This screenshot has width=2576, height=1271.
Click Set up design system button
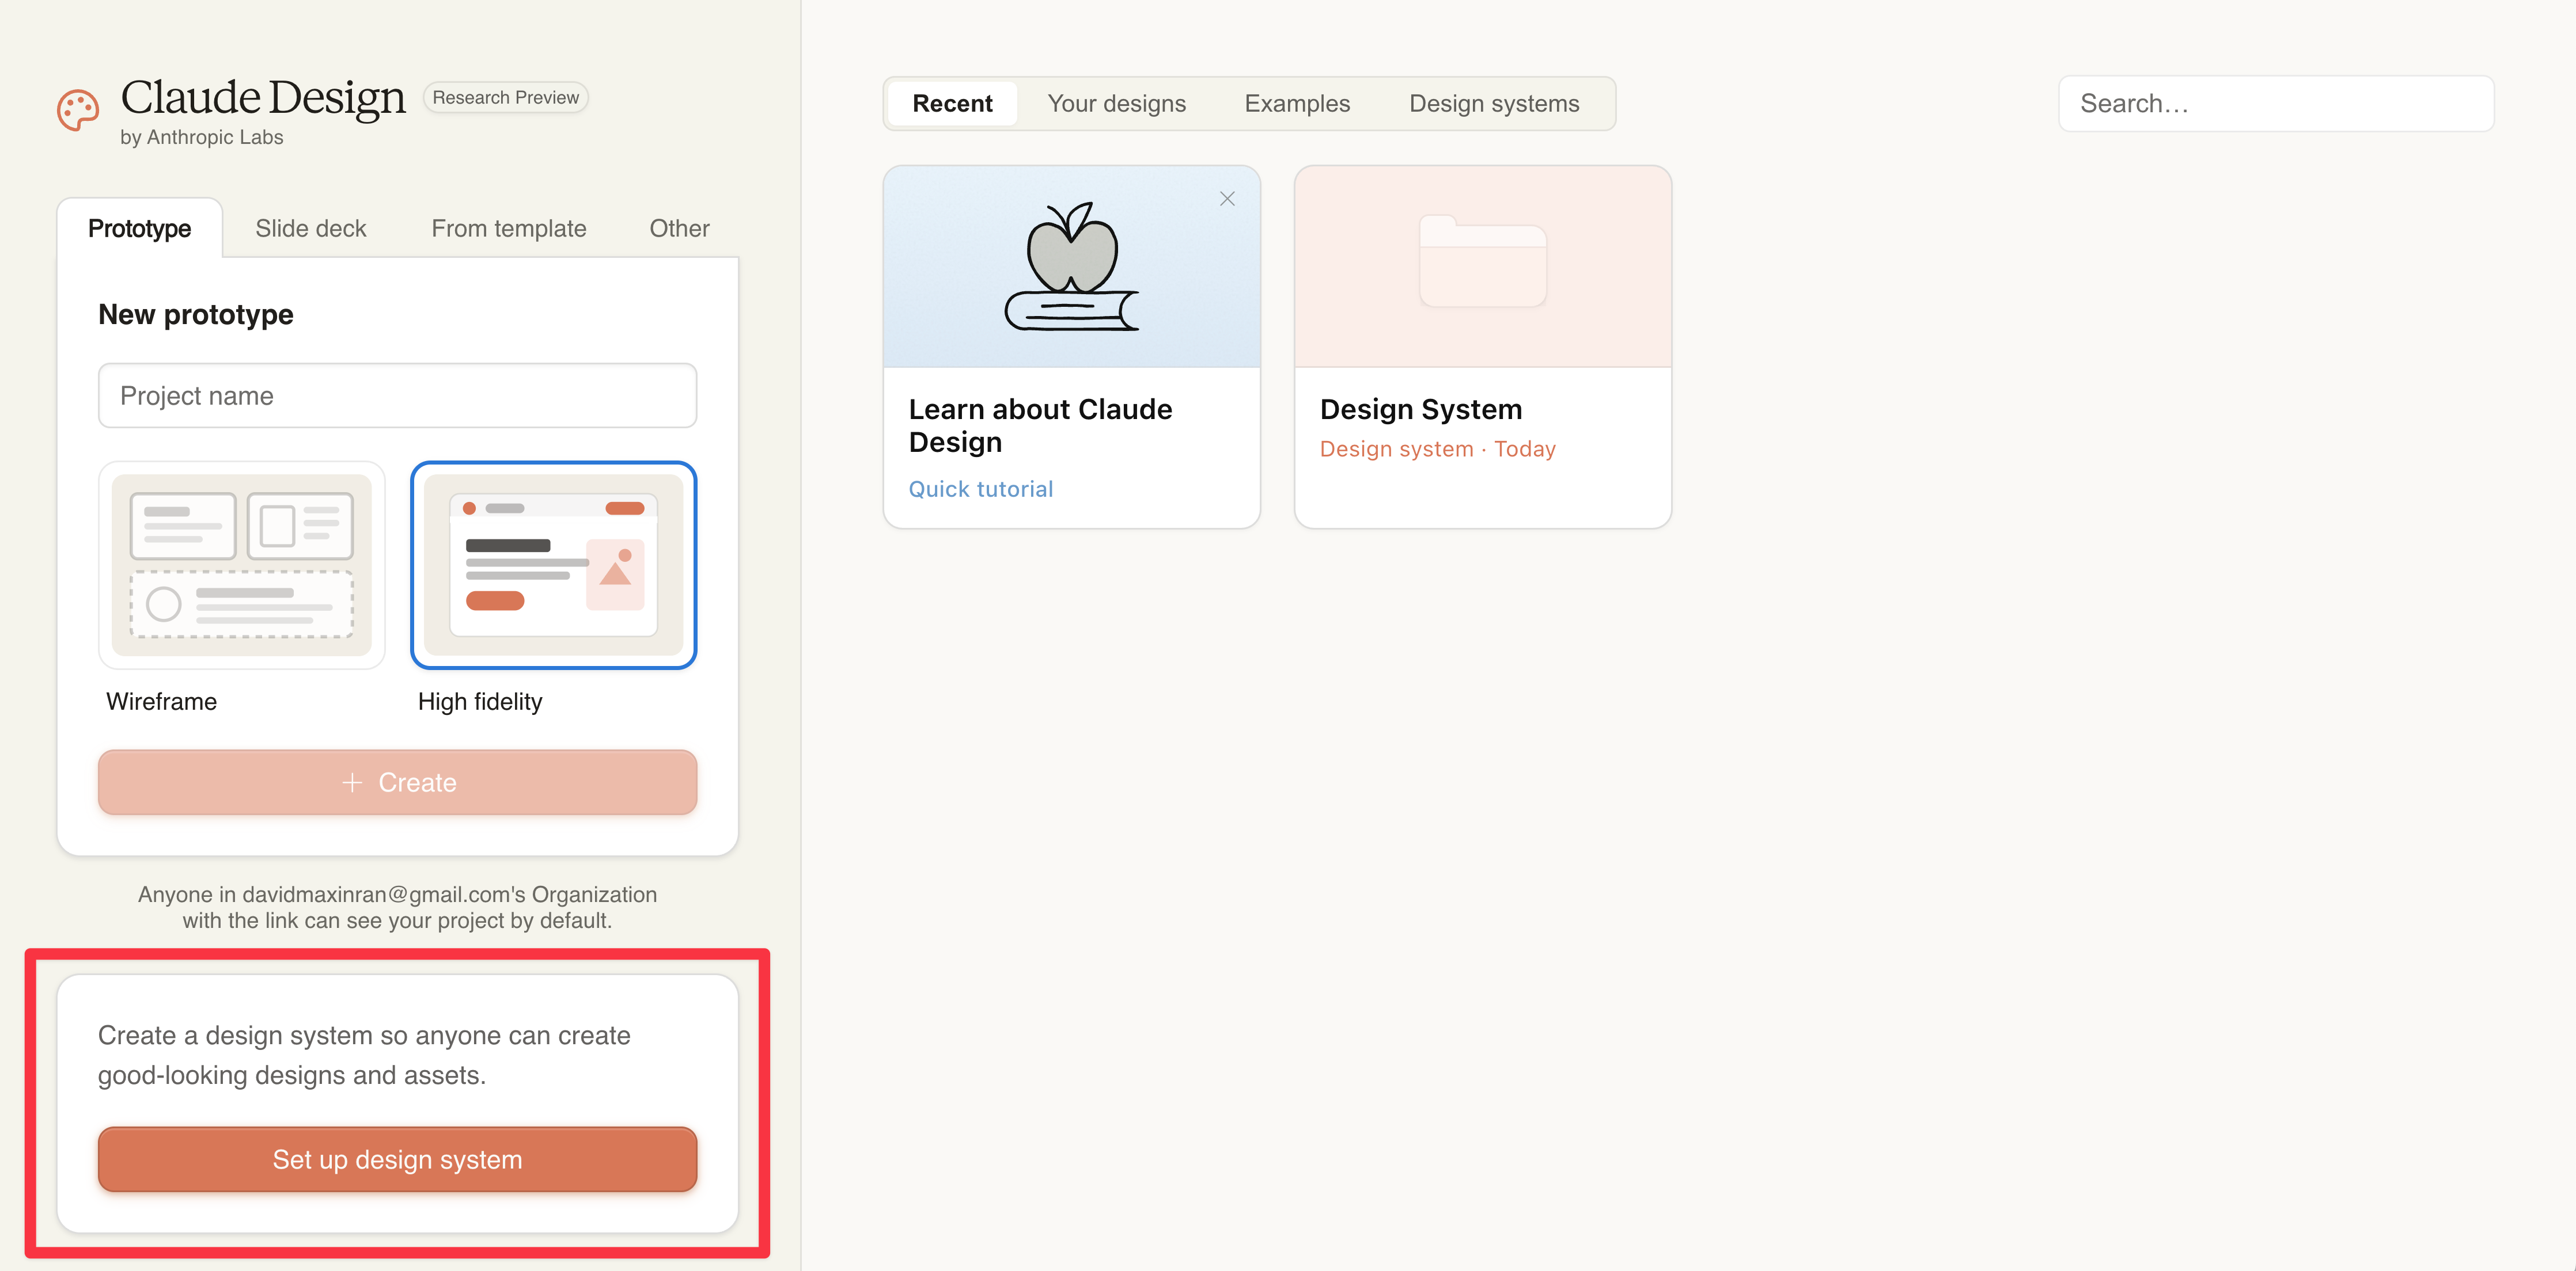[397, 1159]
